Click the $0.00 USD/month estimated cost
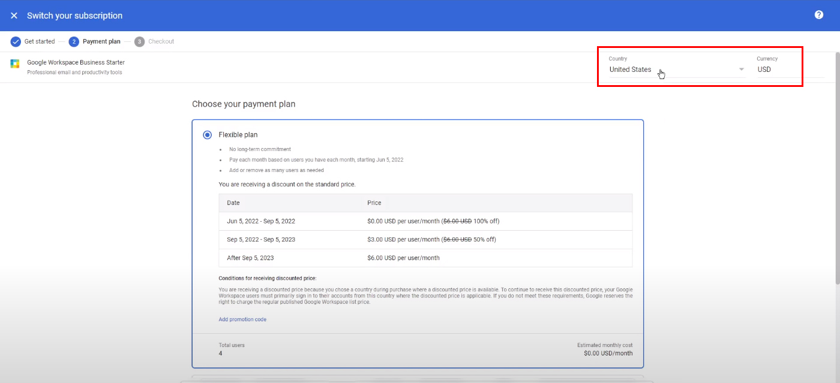Image resolution: width=840 pixels, height=383 pixels. pyautogui.click(x=608, y=354)
